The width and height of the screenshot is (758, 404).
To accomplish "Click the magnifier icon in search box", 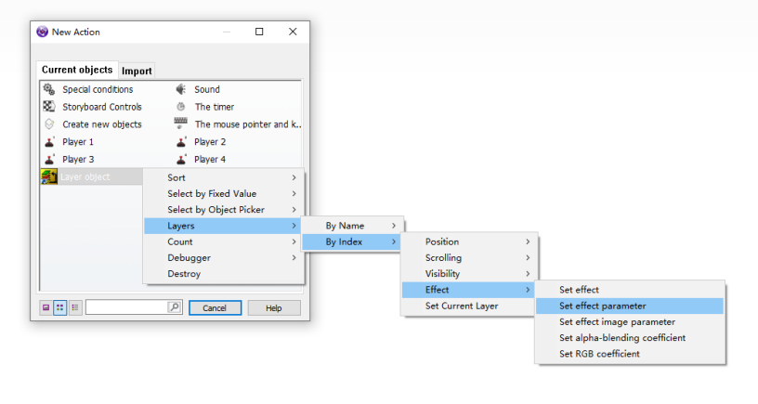I will point(174,306).
